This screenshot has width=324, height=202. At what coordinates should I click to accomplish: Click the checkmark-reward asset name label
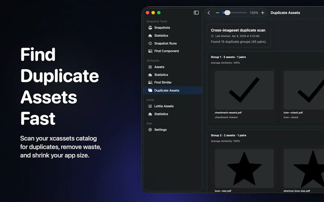226,117
